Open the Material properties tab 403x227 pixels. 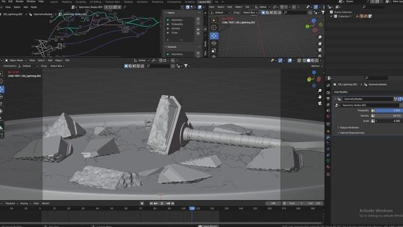328,167
